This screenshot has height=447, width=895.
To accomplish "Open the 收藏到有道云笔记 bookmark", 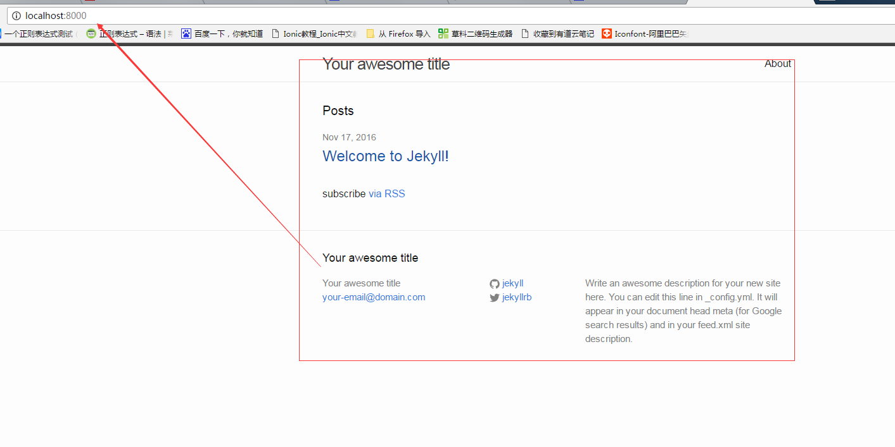I will [x=557, y=34].
